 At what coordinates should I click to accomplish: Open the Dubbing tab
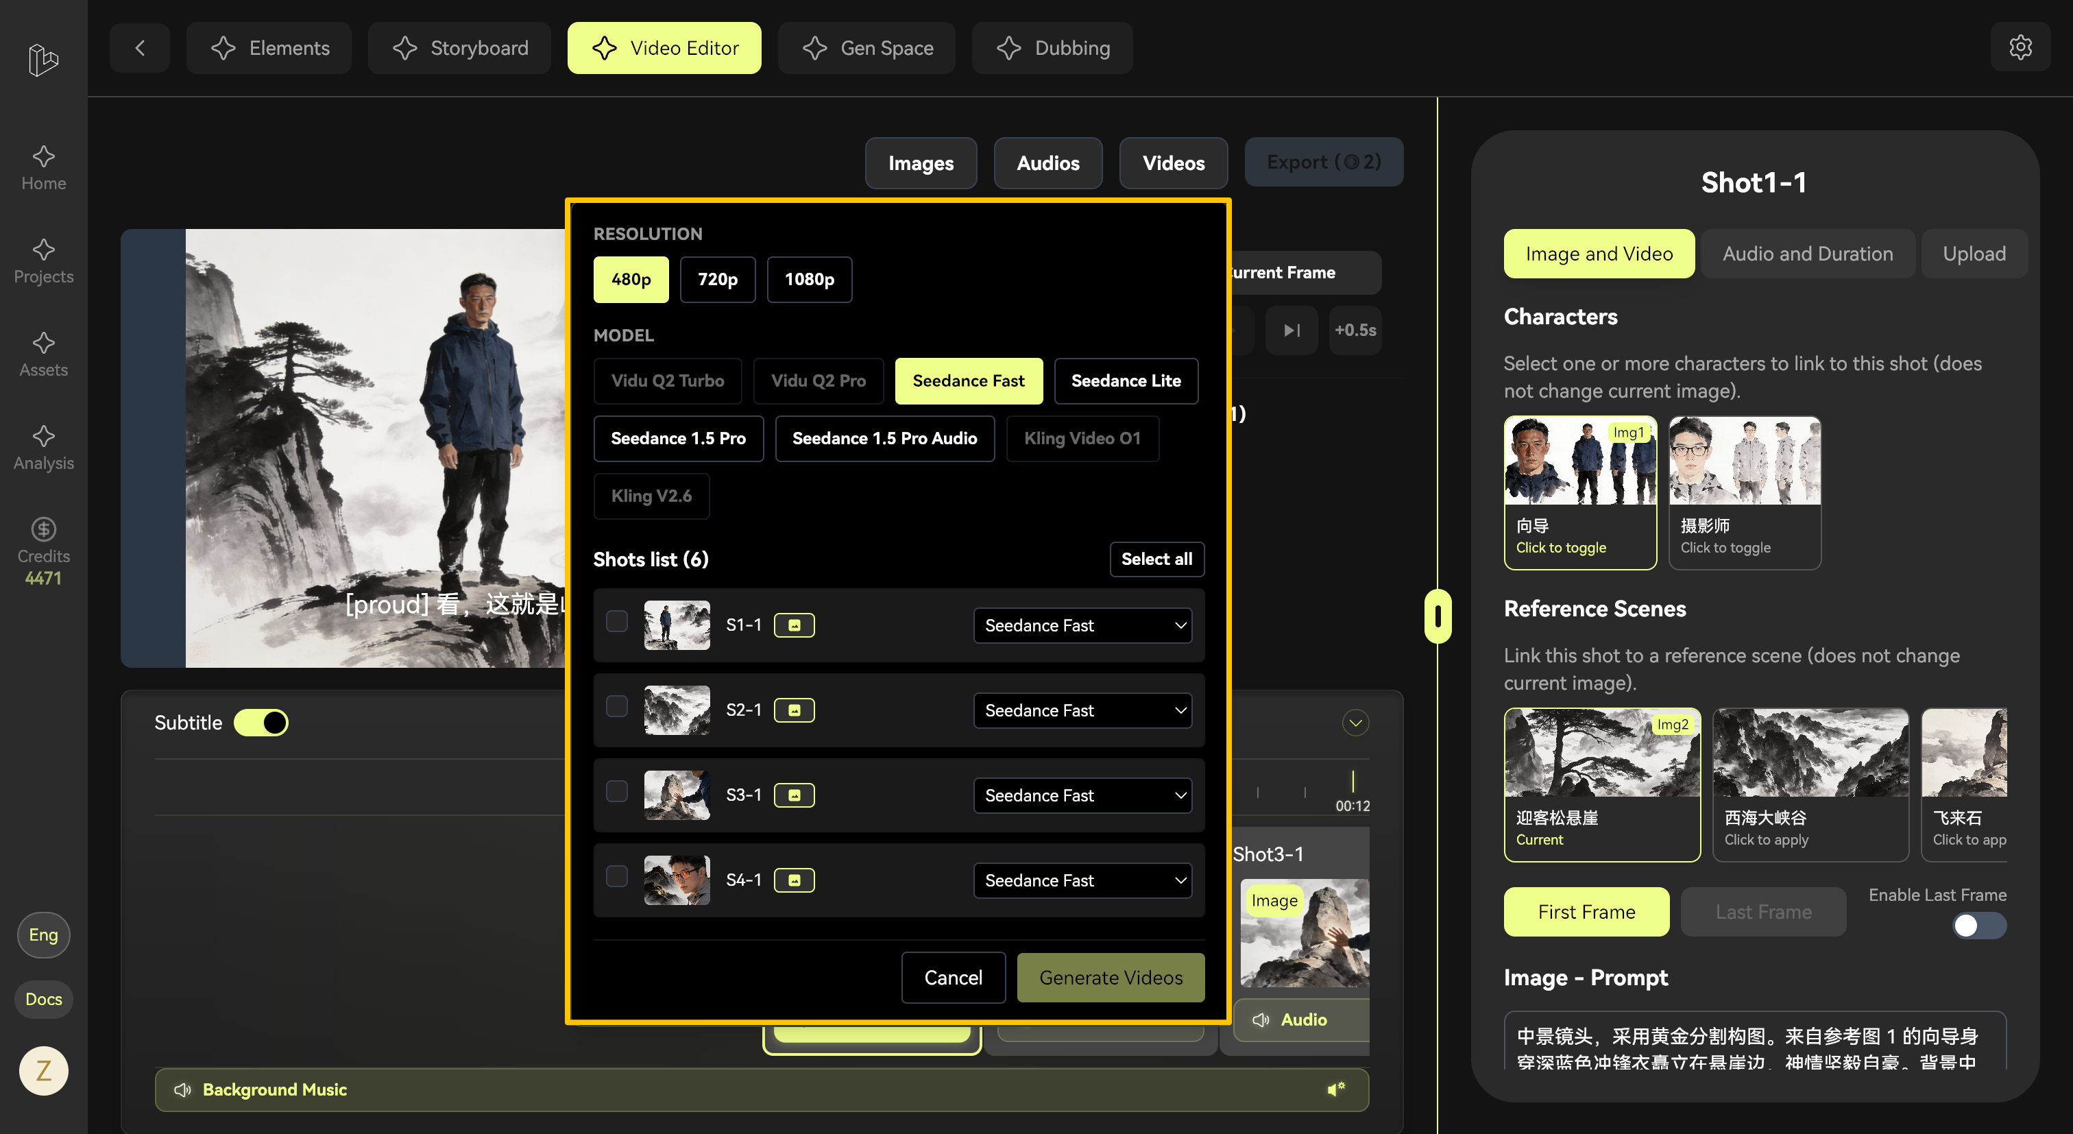(1052, 48)
